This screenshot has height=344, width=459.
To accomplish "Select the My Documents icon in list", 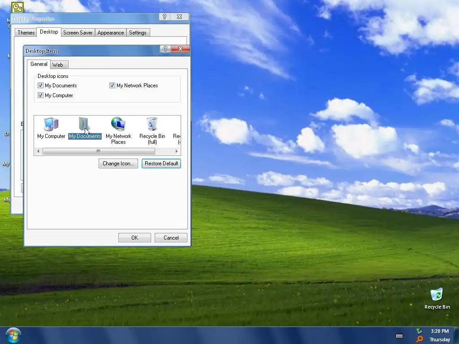I will tap(85, 128).
